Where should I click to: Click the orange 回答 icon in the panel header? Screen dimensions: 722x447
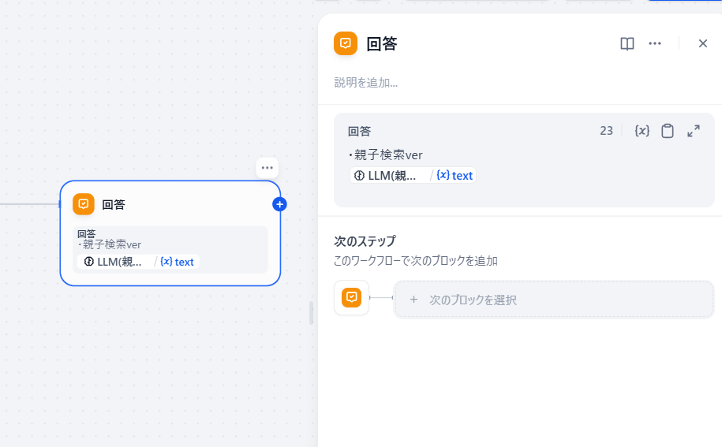click(346, 43)
